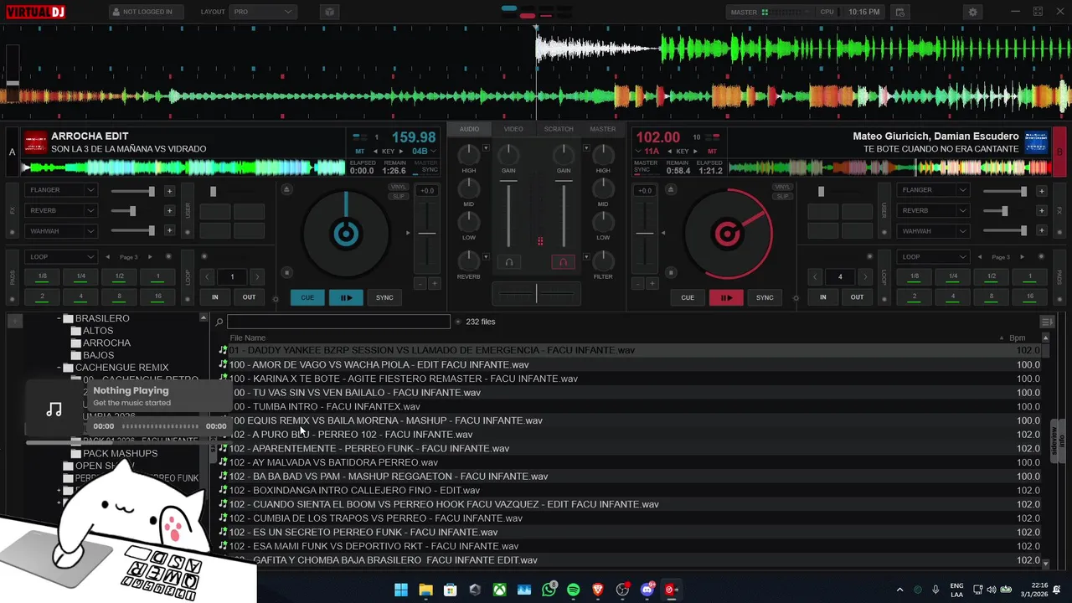Screen dimensions: 1072x603
Task: Sort the browser list by Bpm column
Action: pos(1017,338)
